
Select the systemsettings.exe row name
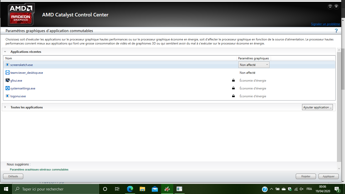[x=23, y=88]
